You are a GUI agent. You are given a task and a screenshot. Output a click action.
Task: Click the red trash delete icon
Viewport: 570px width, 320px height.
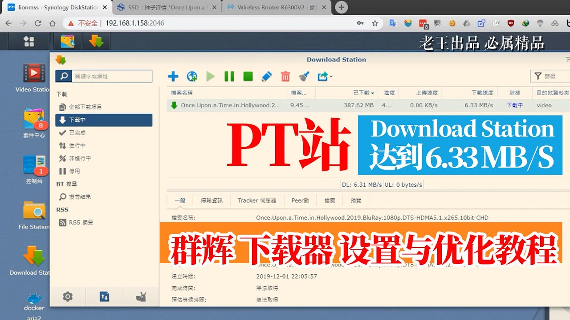pyautogui.click(x=285, y=76)
